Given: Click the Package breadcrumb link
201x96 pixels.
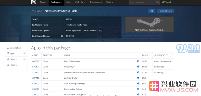Looking at the screenshot, I should (x=36, y=11).
